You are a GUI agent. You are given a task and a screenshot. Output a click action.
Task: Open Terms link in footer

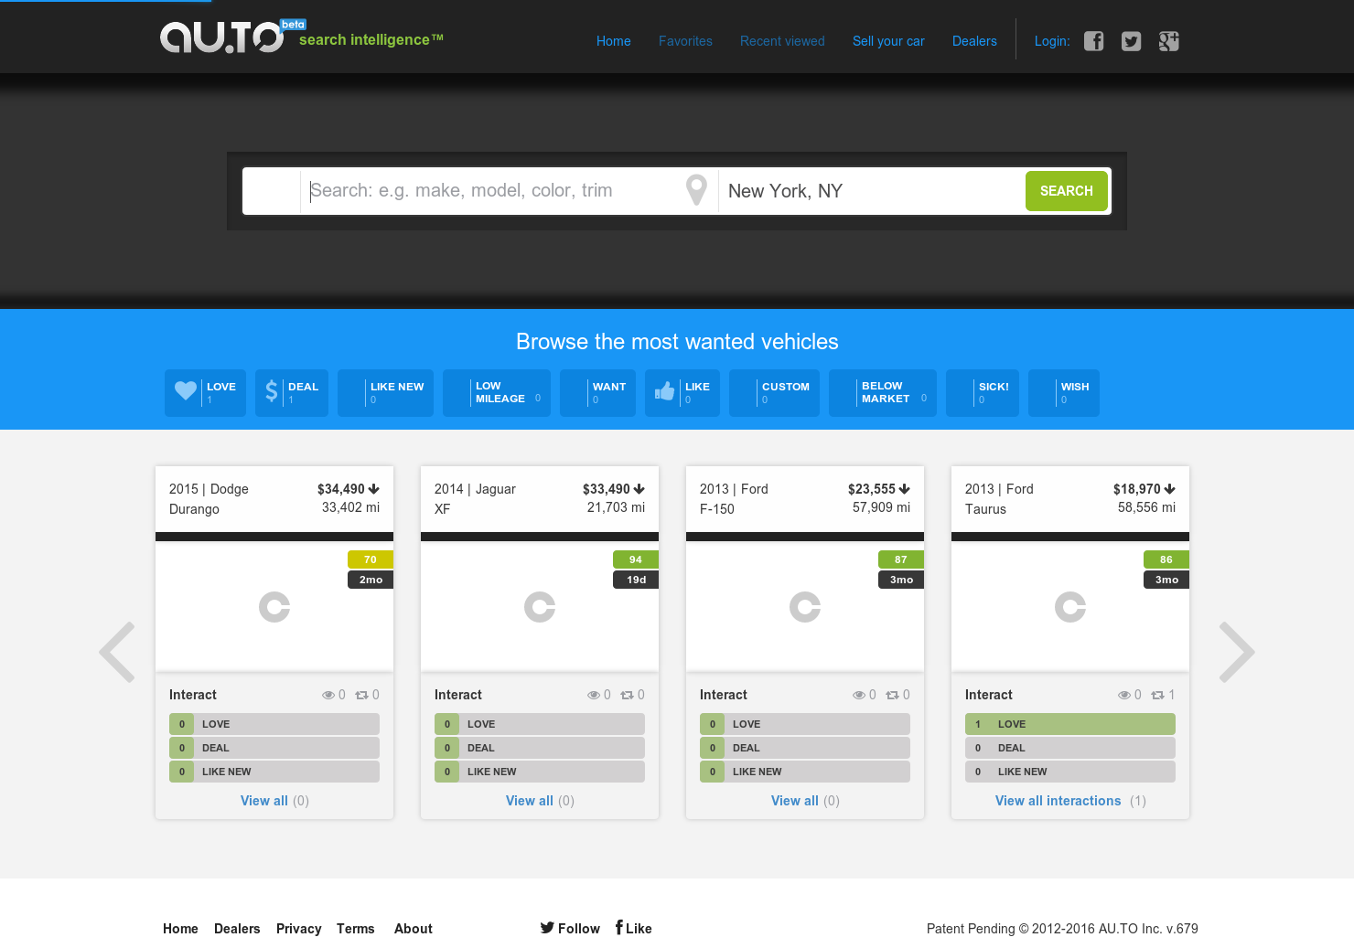coord(356,929)
